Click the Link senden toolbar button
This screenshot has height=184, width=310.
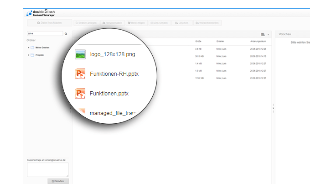point(160,23)
